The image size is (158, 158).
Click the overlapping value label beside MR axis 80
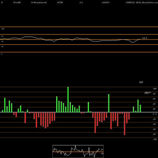(148, 93)
